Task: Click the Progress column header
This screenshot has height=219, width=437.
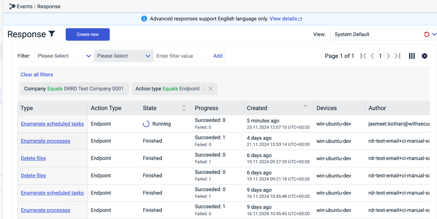Action: coord(218,108)
